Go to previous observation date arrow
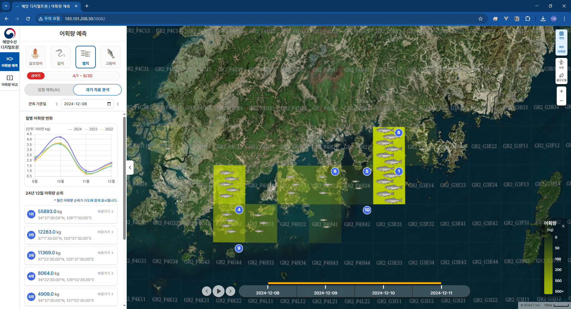The width and height of the screenshot is (571, 309). coord(57,104)
